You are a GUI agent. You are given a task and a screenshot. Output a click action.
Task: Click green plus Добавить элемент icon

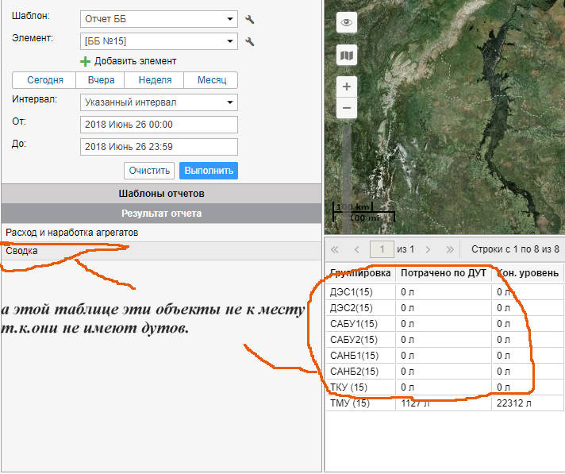(86, 61)
